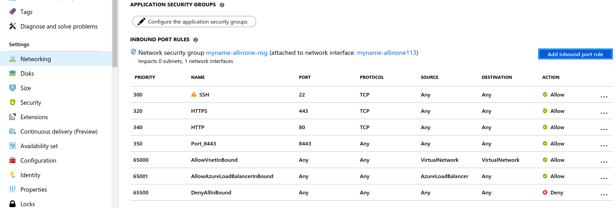Click the Security shield icon
Viewport: 616px width, 208px height.
click(x=12, y=102)
